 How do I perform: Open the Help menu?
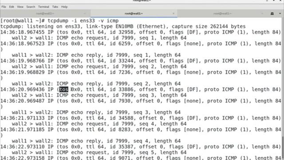64,7
